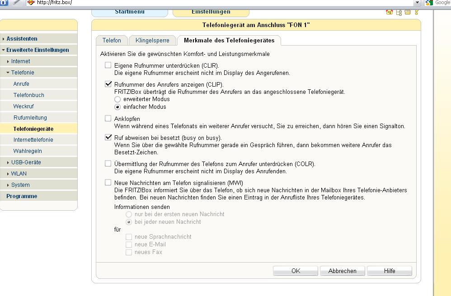Viewport: 451px width, 296px height.
Task: Click the Google search engine icon
Action: tap(428, 3)
